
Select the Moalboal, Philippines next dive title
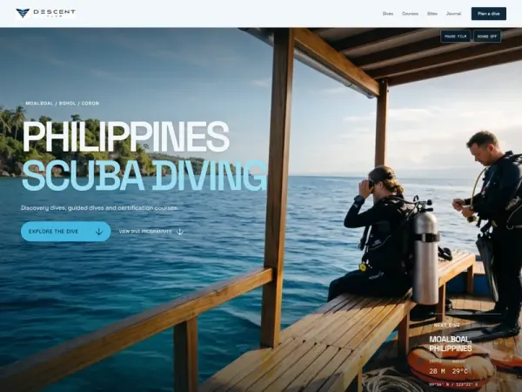451,344
